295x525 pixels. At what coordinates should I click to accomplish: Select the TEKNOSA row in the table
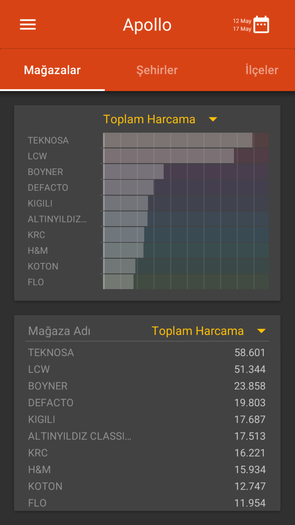tap(147, 353)
